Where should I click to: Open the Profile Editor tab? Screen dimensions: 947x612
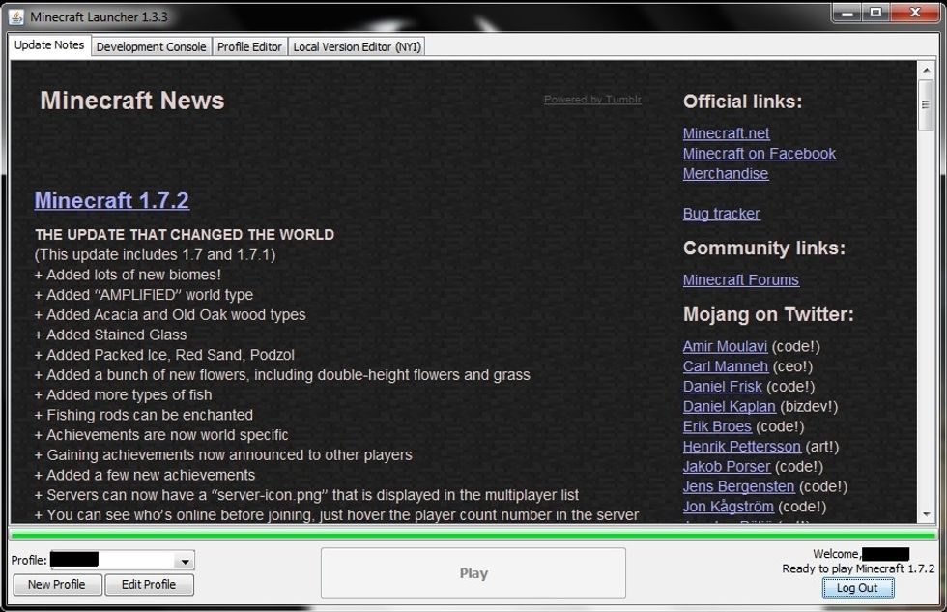(x=249, y=46)
